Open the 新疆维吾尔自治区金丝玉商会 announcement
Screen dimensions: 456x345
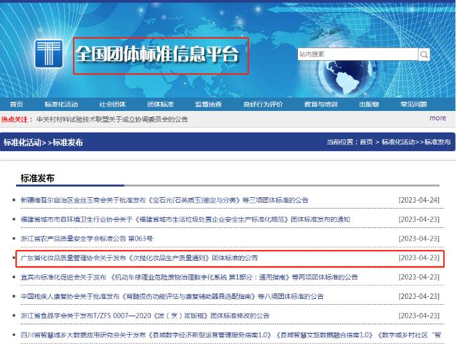(x=164, y=200)
